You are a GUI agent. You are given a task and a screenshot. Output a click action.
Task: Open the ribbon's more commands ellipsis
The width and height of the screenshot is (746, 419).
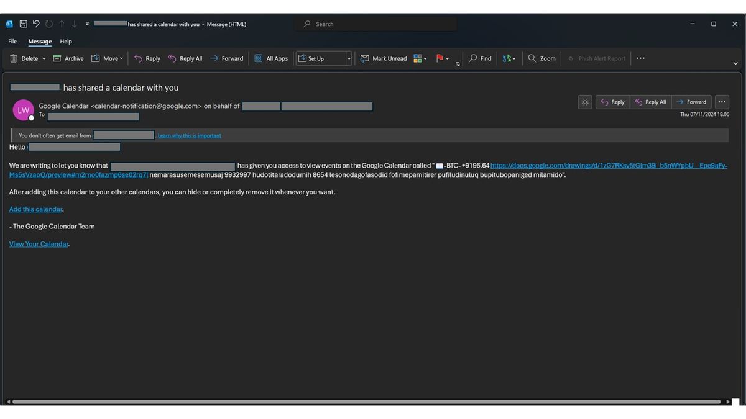point(640,58)
